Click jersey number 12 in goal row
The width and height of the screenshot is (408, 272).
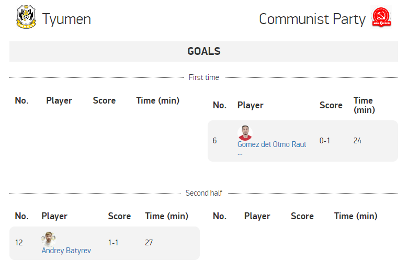point(19,243)
